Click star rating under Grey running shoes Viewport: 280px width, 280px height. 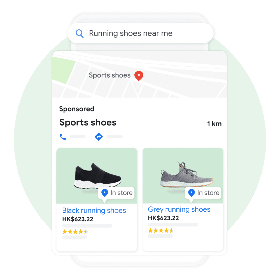tap(161, 230)
